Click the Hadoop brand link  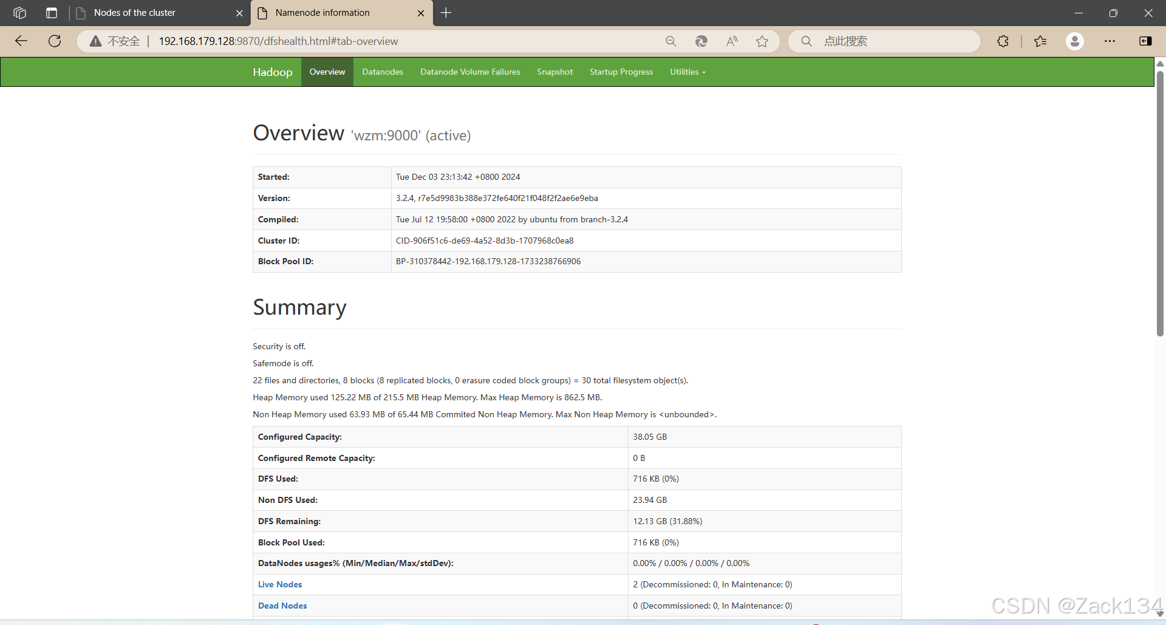[x=273, y=72]
